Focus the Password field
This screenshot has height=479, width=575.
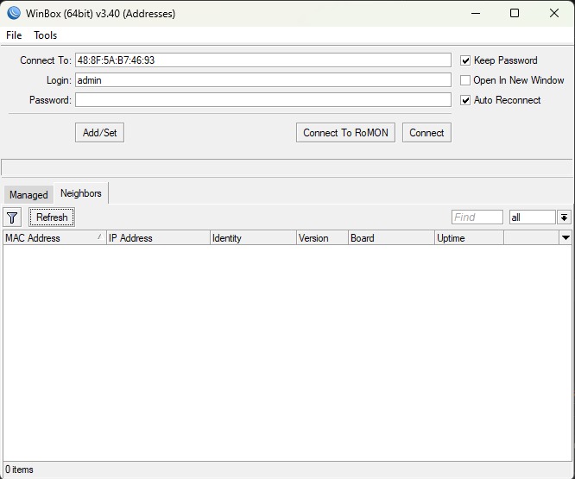(263, 100)
